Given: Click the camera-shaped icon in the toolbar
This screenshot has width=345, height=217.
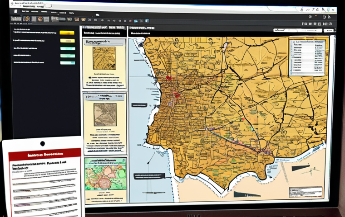Looking at the screenshot, I should 69,19.
